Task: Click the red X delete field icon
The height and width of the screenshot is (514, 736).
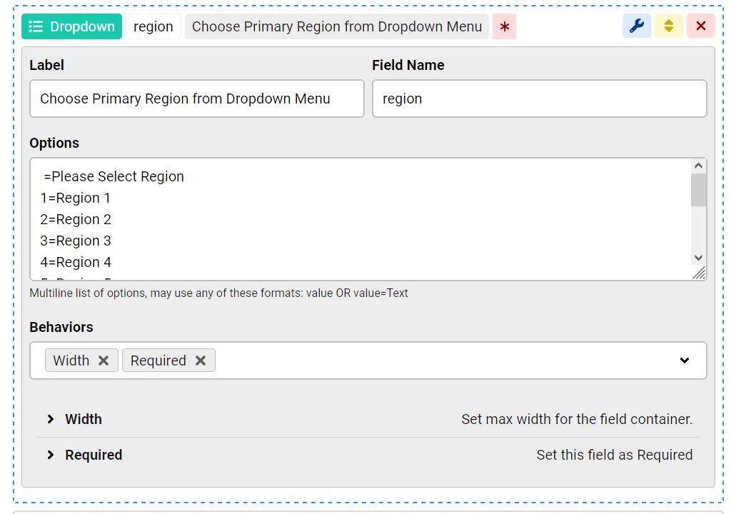Action: [700, 26]
